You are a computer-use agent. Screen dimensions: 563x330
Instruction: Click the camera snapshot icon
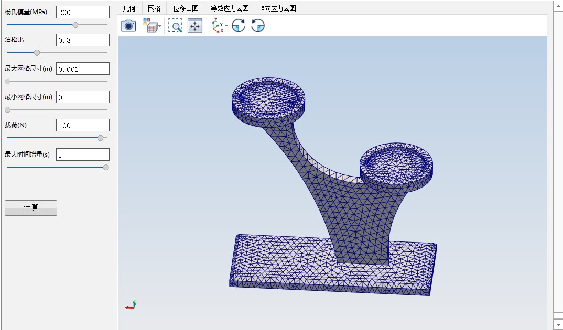coord(128,26)
